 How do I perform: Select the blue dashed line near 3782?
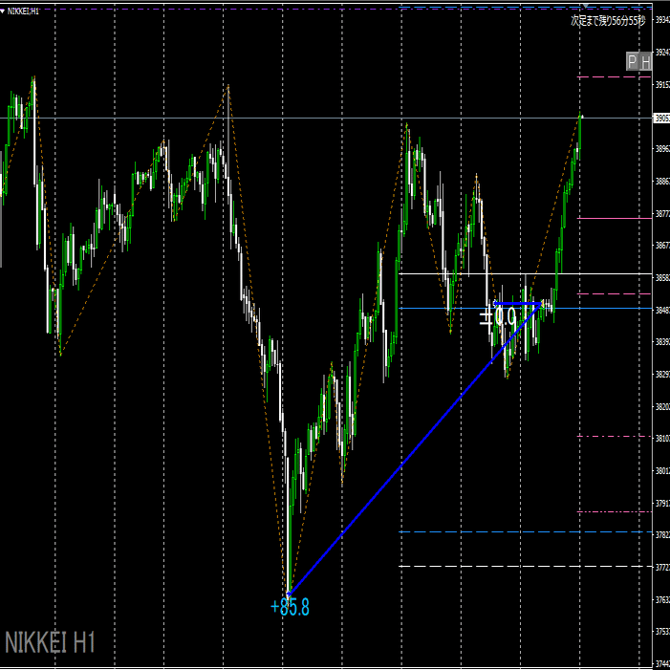[x=526, y=532]
